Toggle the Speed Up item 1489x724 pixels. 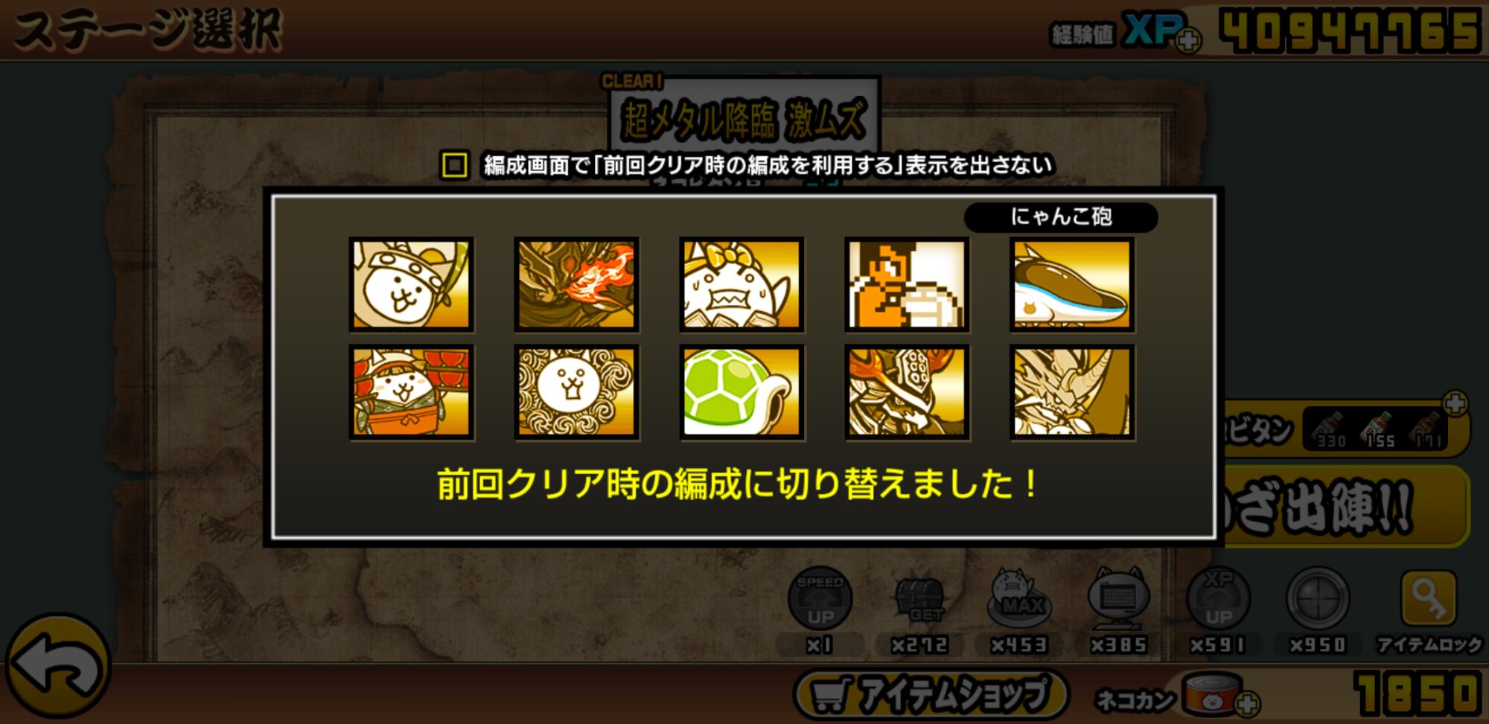[820, 599]
